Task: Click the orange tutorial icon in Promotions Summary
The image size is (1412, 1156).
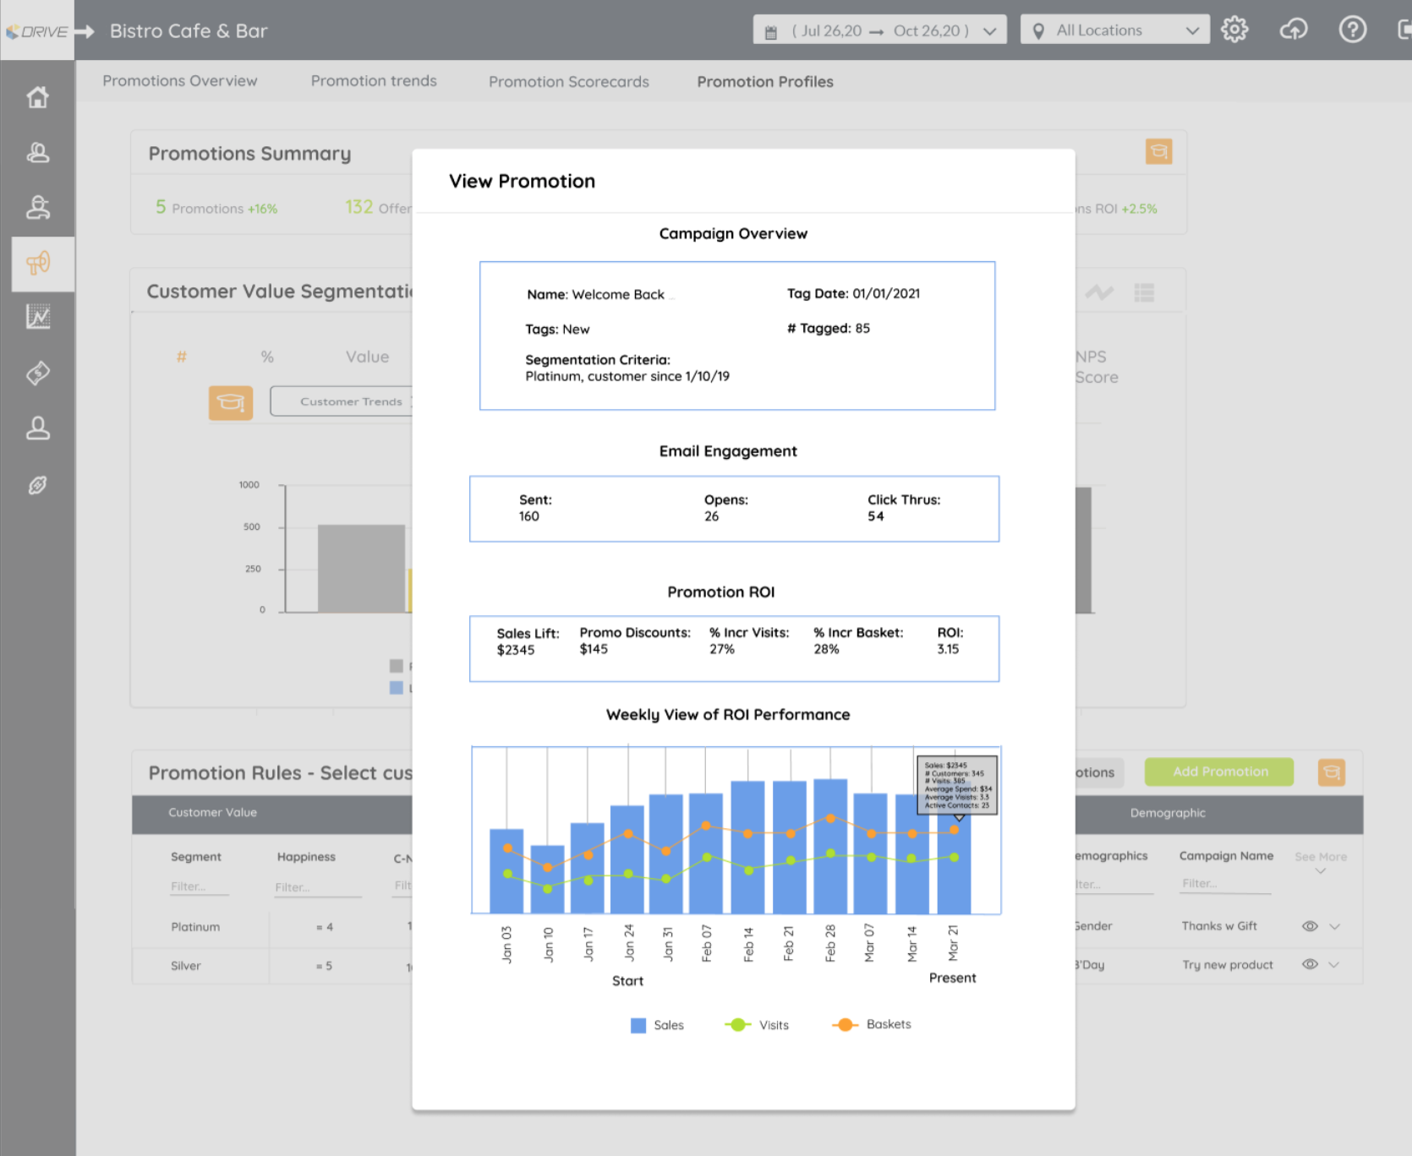Action: tap(1158, 152)
